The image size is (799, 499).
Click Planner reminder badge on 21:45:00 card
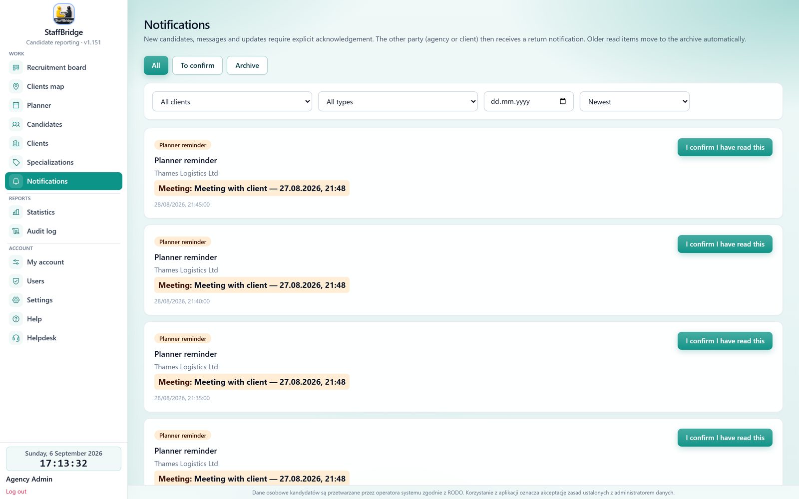183,145
